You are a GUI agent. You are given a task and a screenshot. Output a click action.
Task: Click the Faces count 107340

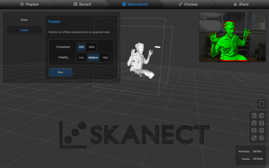258,159
